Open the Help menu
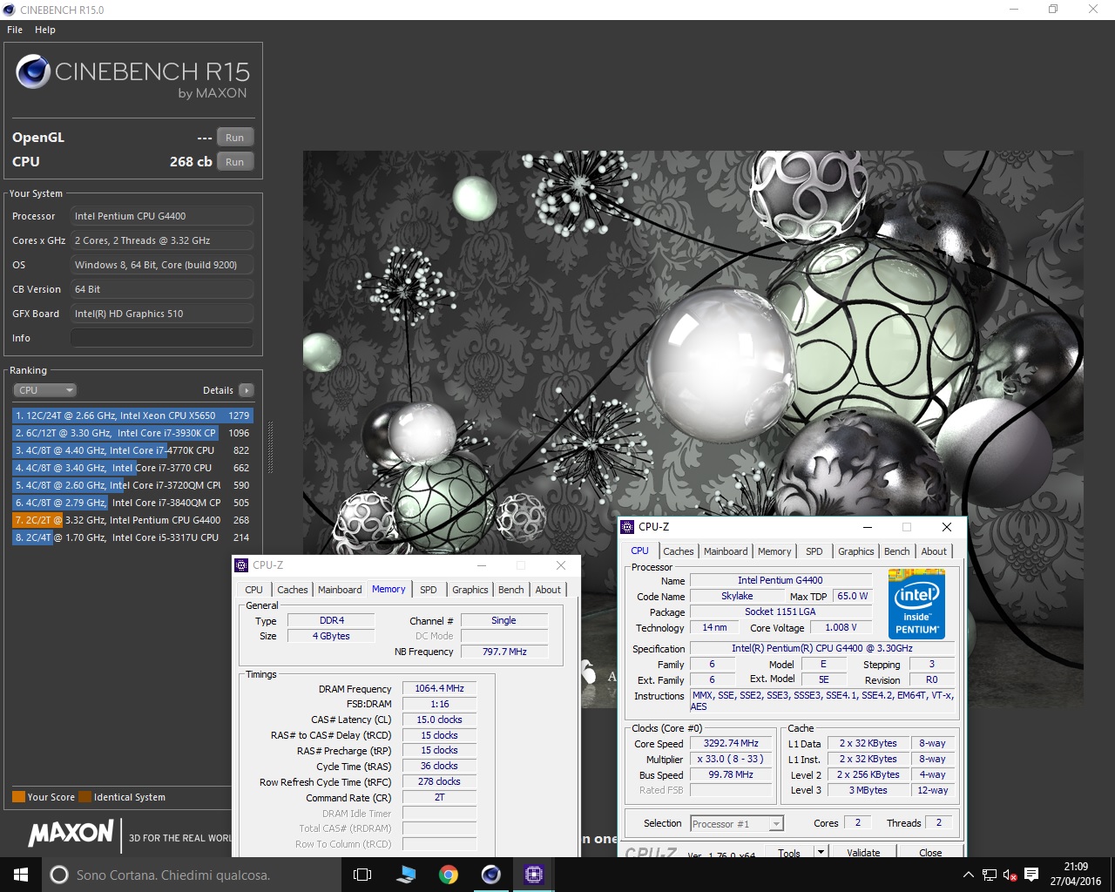This screenshot has width=1115, height=892. pyautogui.click(x=45, y=30)
